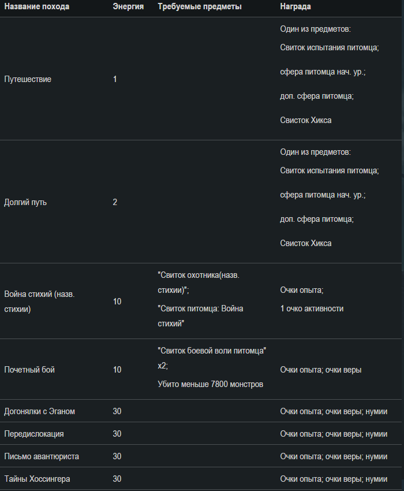Click 'Свисток Хикса' in Путешествие reward
The width and height of the screenshot is (404, 491).
tap(306, 120)
